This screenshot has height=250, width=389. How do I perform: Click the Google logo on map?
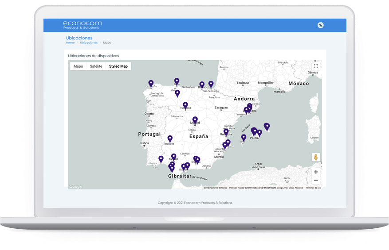[x=76, y=187]
